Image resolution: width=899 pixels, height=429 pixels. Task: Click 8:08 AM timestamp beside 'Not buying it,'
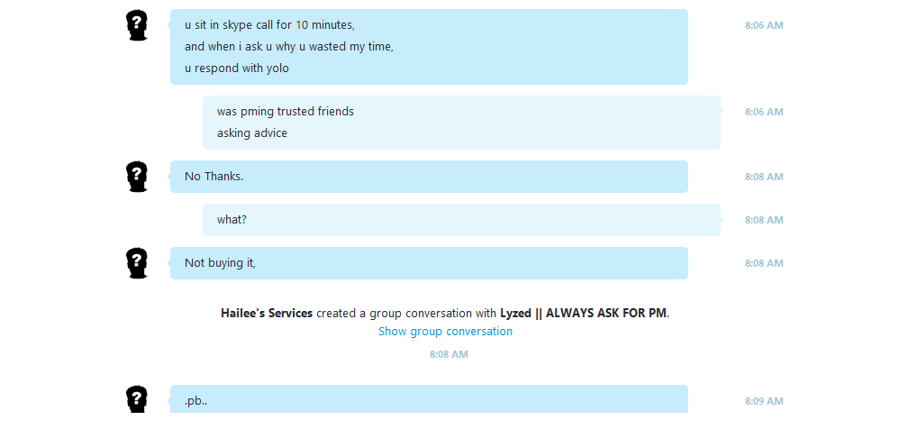pos(764,263)
